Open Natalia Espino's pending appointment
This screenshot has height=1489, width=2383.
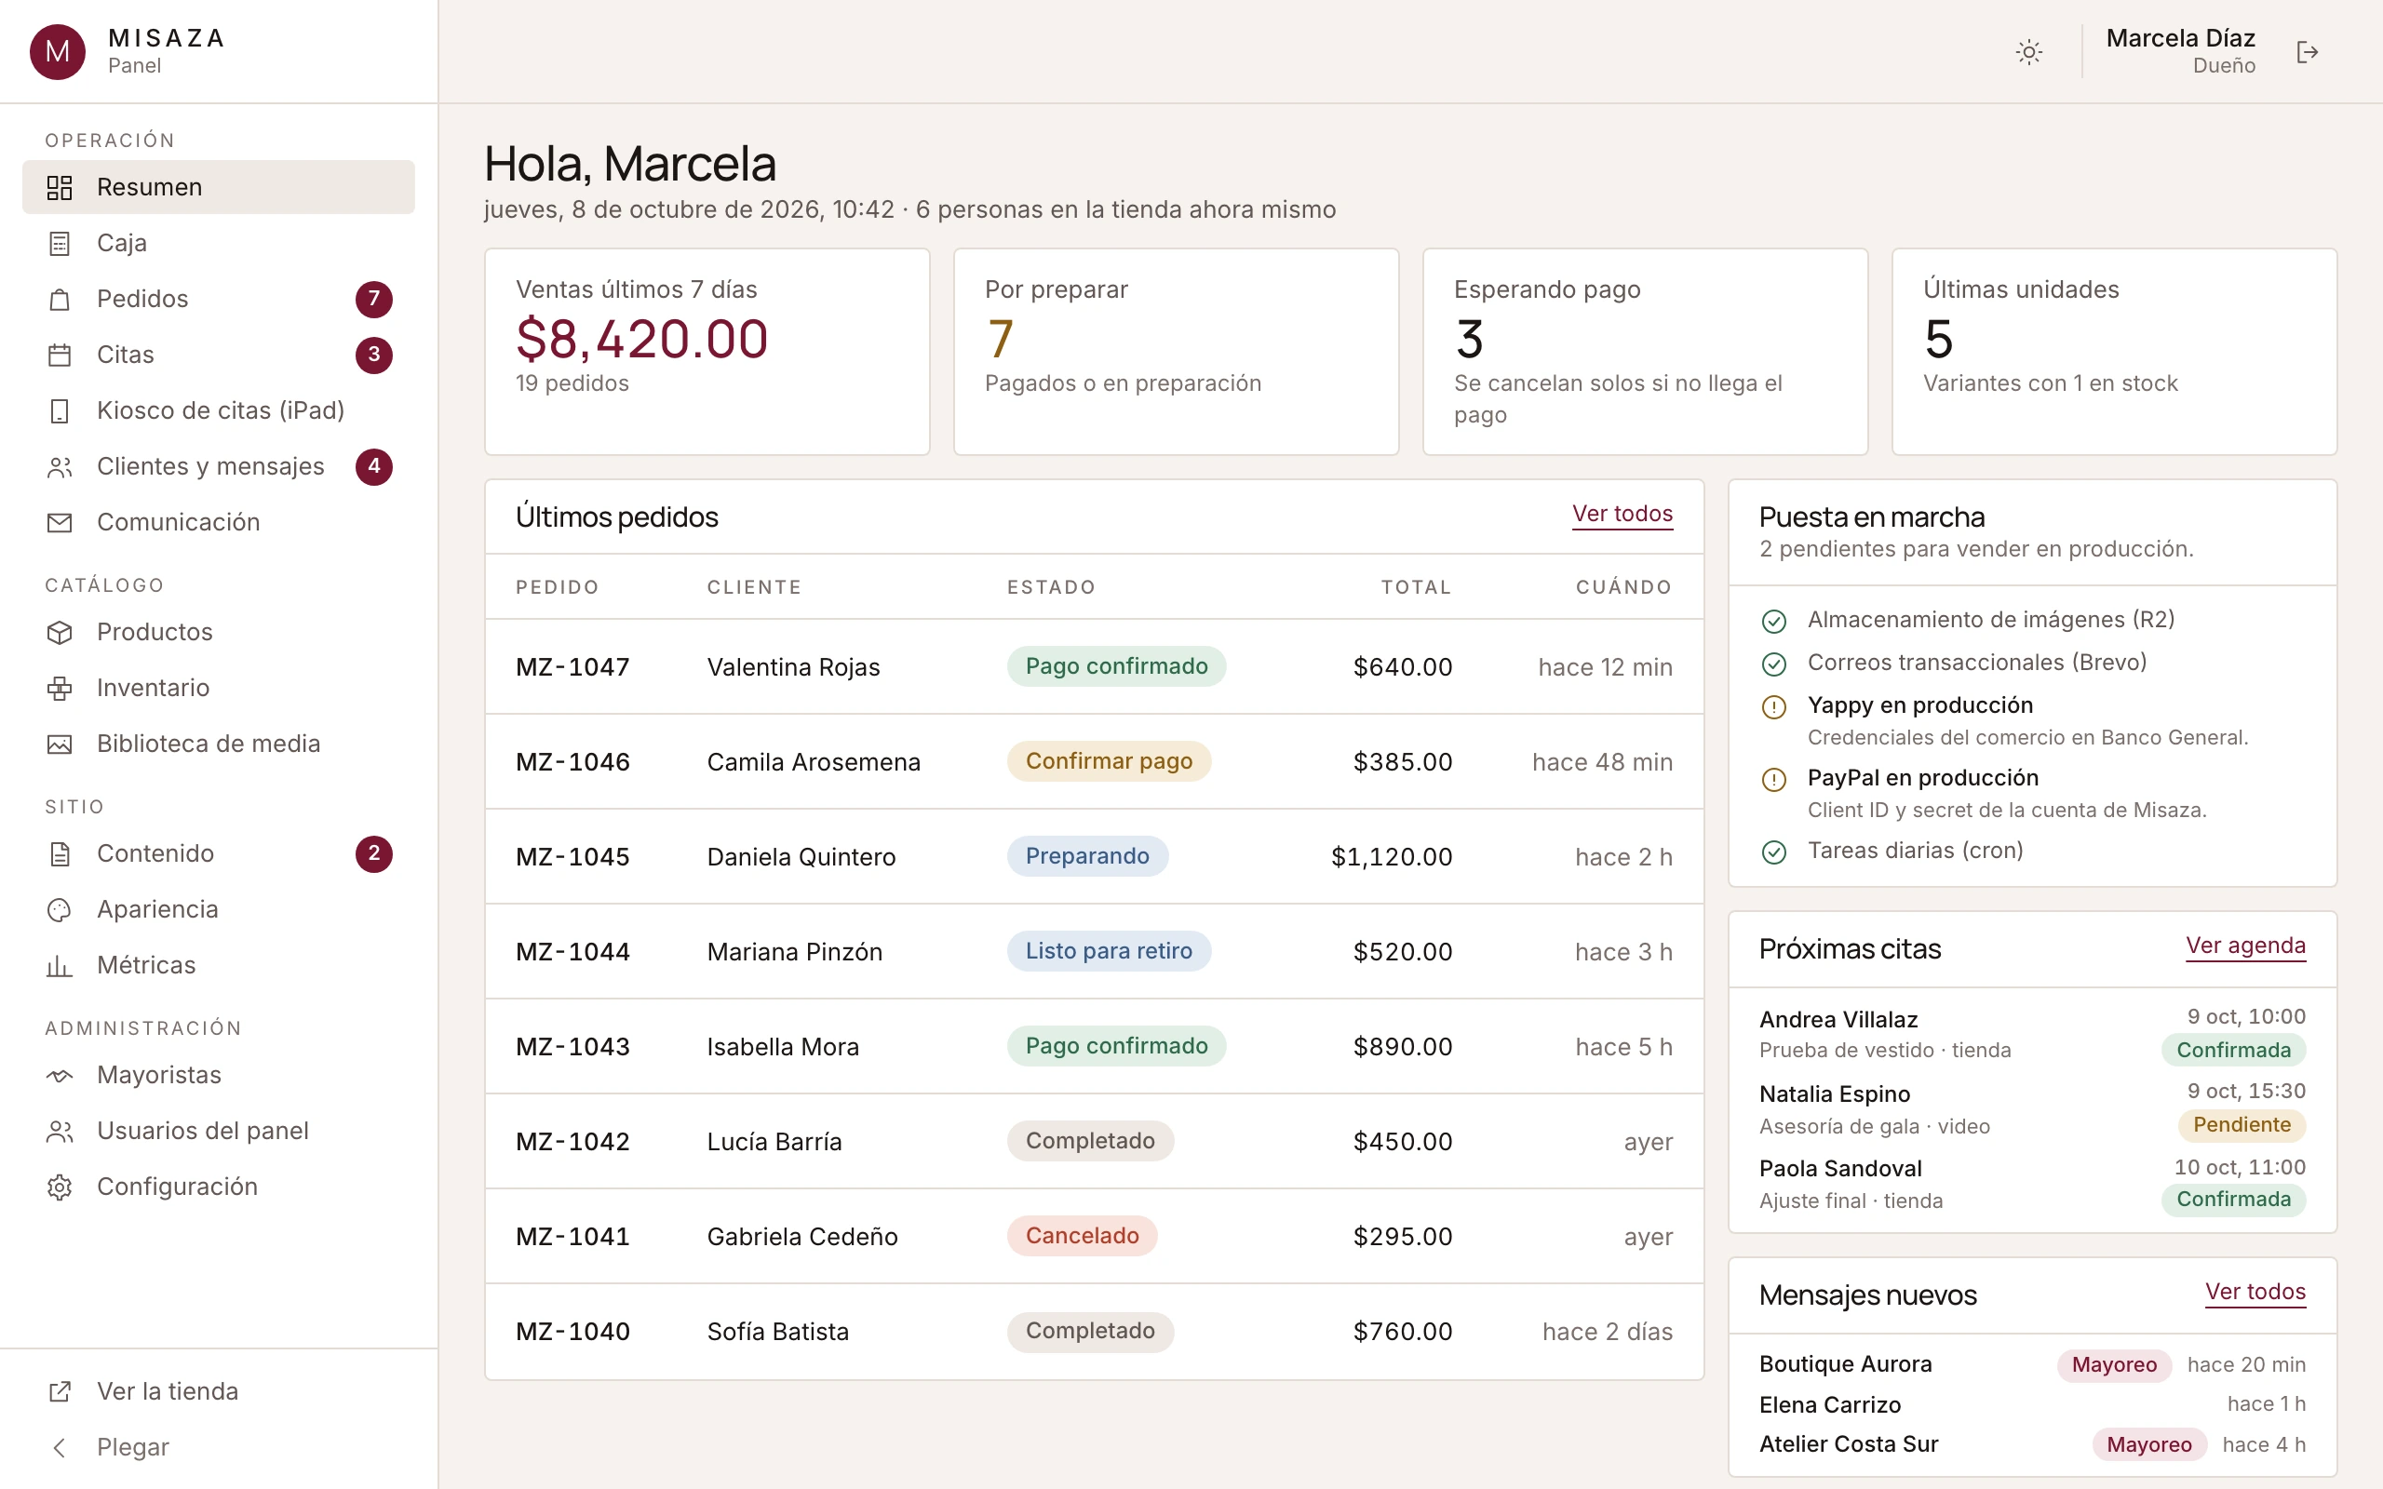(x=2031, y=1110)
